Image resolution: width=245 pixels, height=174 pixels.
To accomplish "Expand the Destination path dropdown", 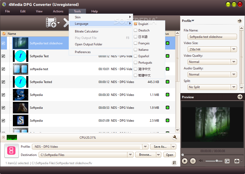I will click(130, 155).
